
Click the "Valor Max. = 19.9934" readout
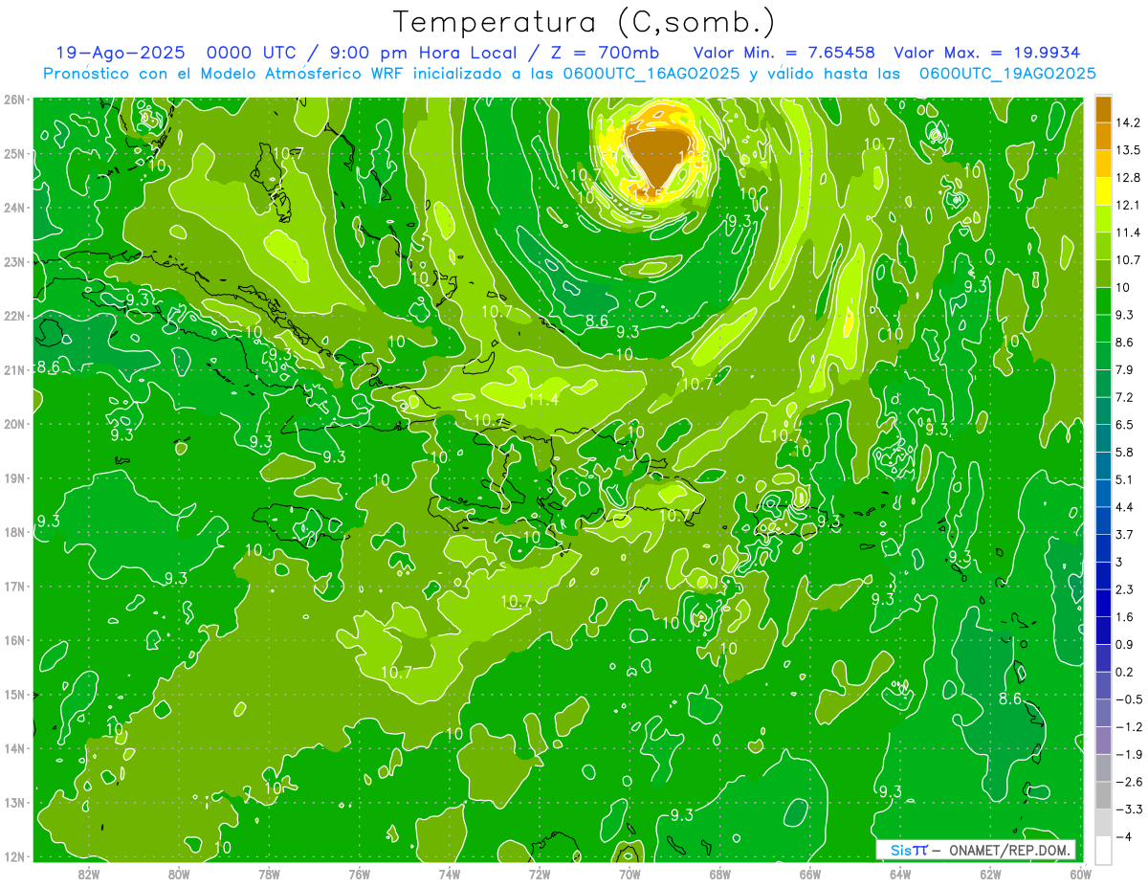(987, 53)
